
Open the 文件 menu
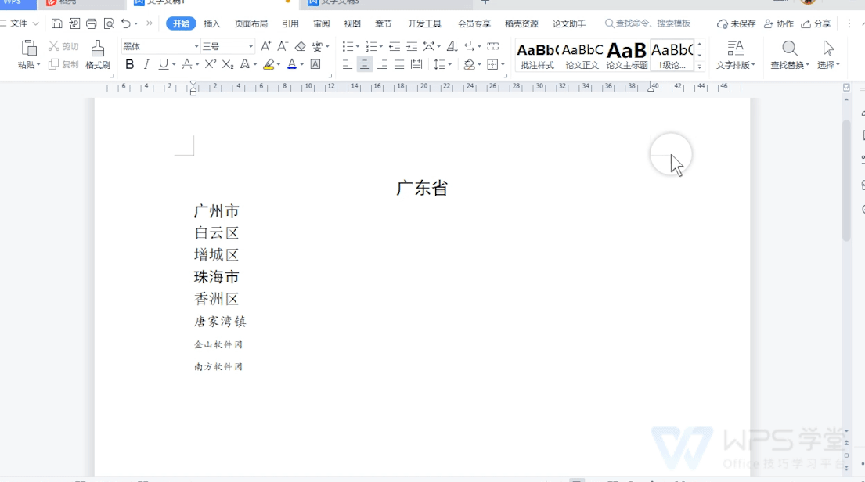(19, 23)
